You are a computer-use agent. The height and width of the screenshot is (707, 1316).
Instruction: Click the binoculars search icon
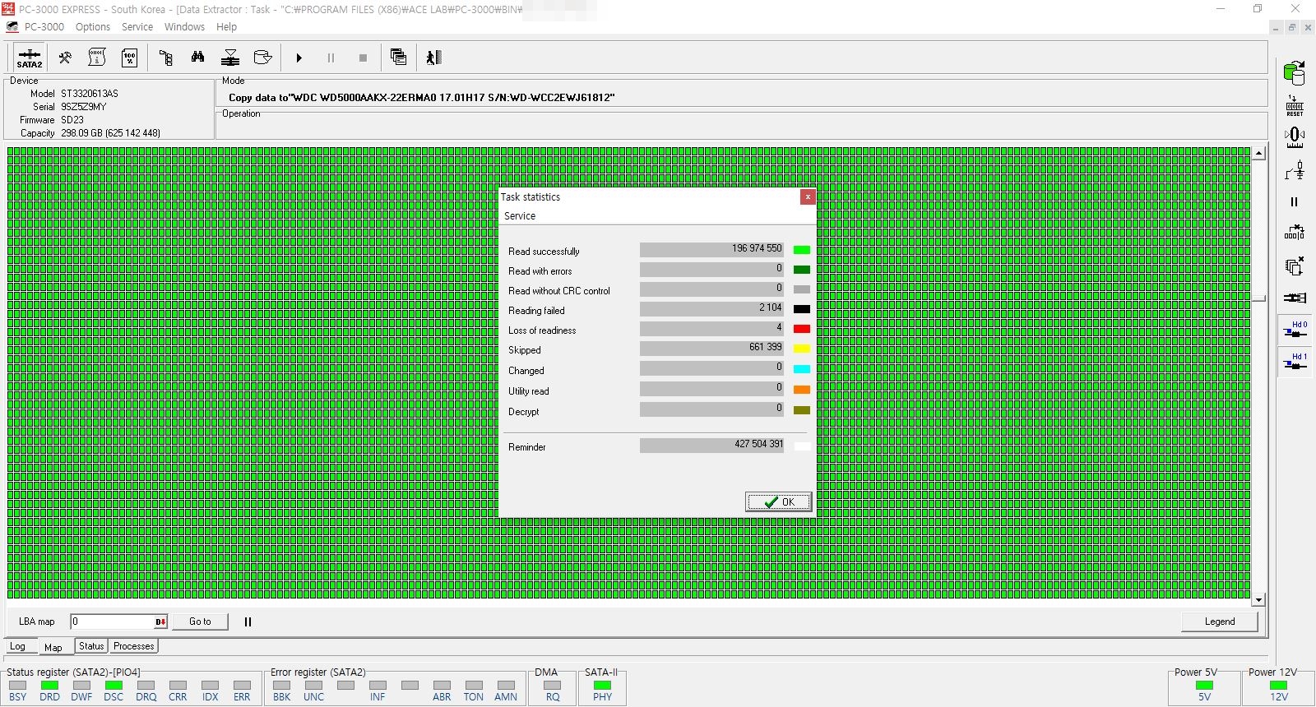(197, 58)
